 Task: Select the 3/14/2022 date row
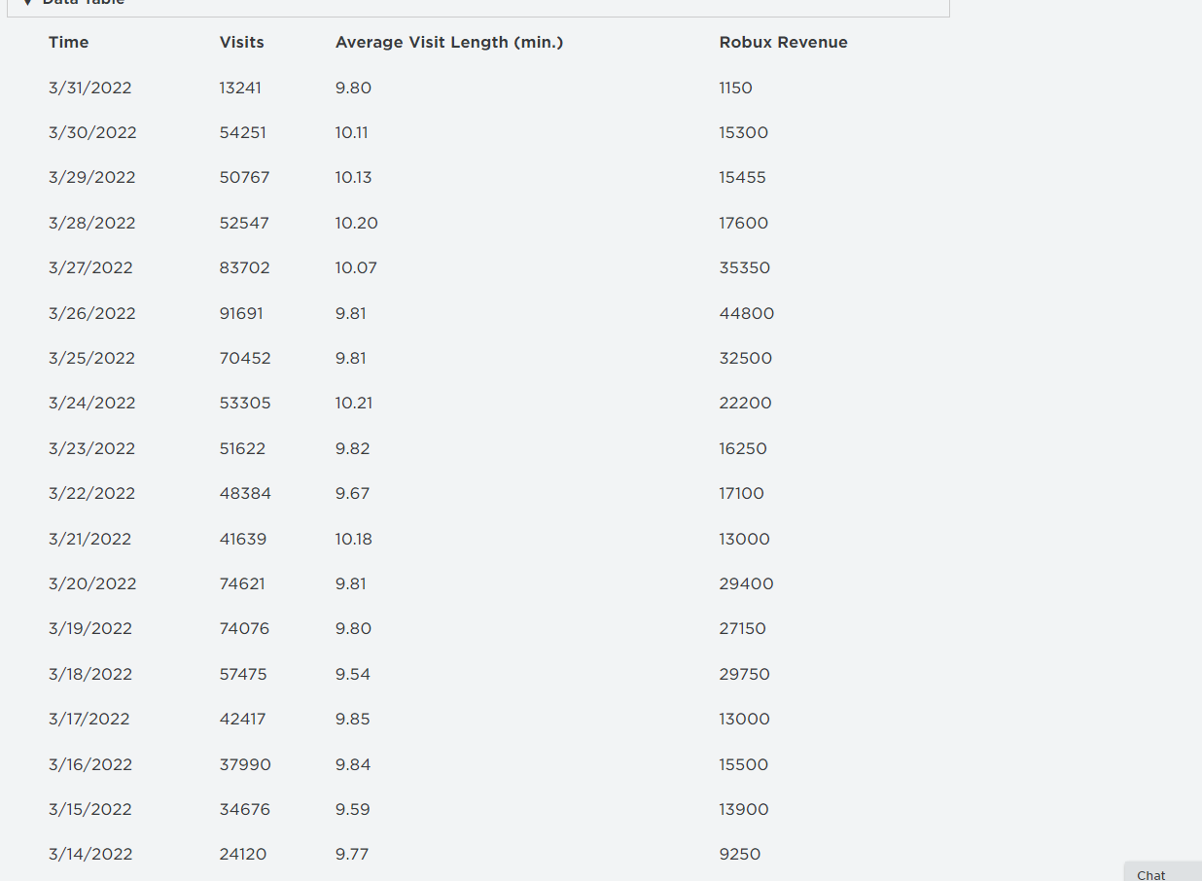[x=90, y=854]
